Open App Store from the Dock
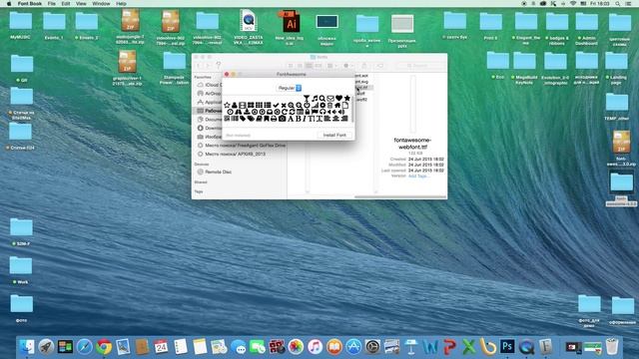The width and height of the screenshot is (639, 359). click(x=353, y=347)
